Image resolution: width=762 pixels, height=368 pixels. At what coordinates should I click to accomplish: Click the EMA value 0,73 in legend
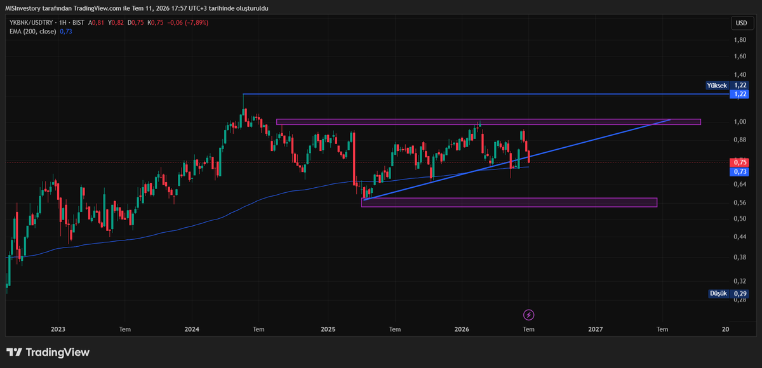pos(66,32)
